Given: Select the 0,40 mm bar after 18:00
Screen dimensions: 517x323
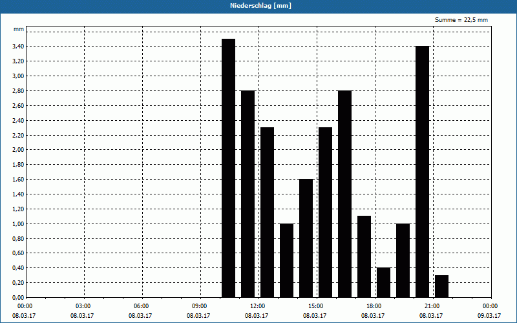Looking at the screenshot, I should (383, 282).
